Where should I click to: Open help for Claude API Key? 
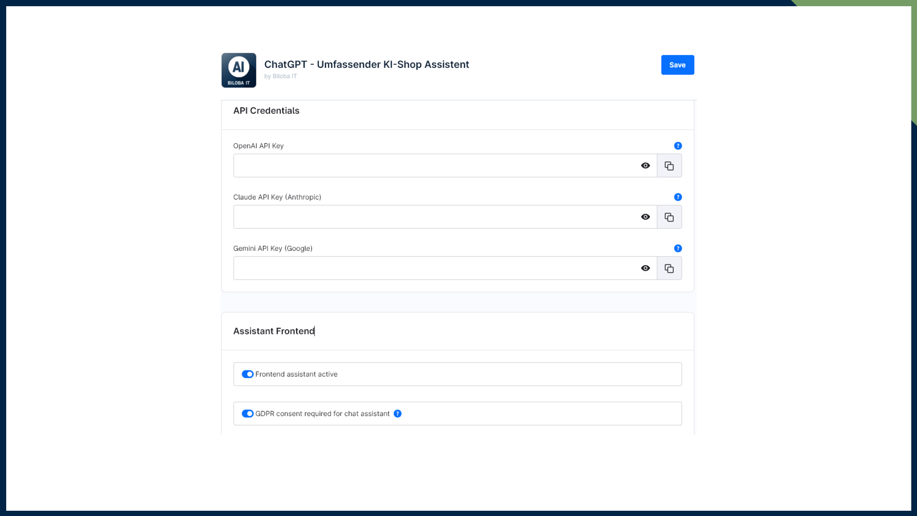tap(678, 197)
